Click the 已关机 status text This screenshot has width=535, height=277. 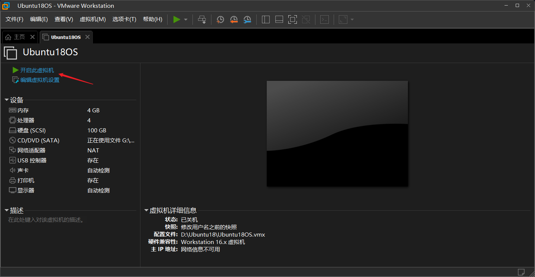coord(189,220)
